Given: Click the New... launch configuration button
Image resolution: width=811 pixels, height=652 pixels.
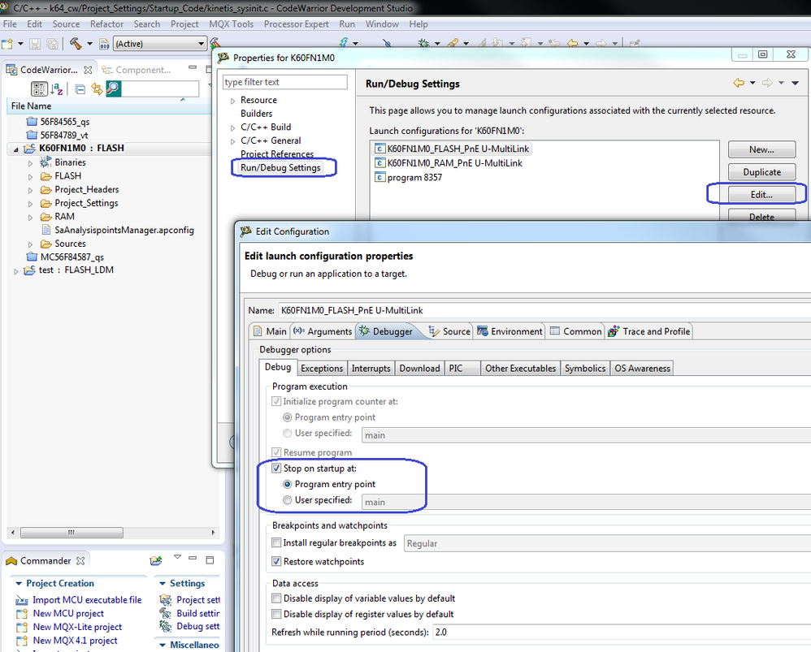Looking at the screenshot, I should (x=761, y=149).
